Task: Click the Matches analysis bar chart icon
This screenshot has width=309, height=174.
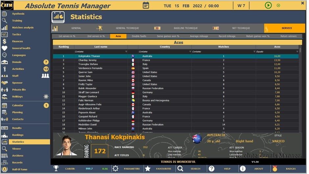Action: coord(4,28)
